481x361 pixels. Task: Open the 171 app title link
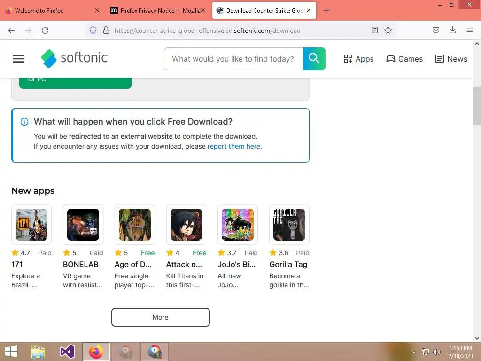[17, 264]
